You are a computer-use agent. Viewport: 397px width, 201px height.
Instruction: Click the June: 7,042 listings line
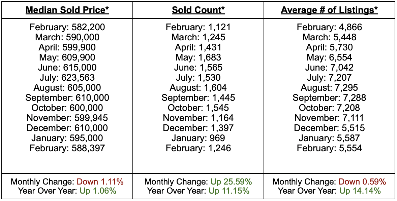329,68
